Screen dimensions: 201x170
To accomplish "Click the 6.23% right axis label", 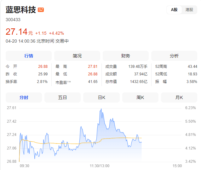I will coord(191,108).
